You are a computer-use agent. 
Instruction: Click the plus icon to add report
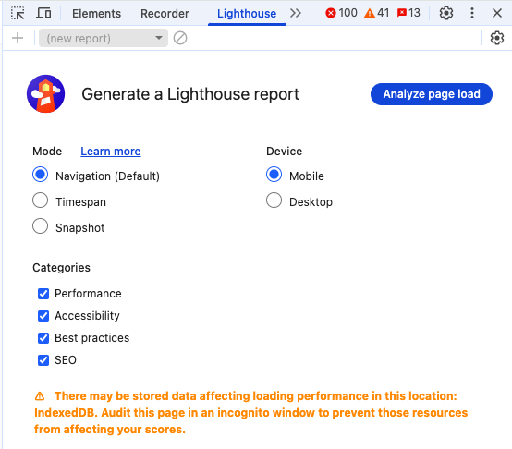pyautogui.click(x=18, y=38)
